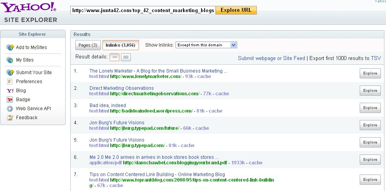
Task: Click the Y! Blog icon
Action: pos(10,91)
